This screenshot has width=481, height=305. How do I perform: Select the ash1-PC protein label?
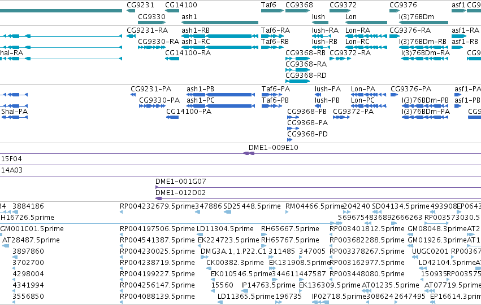pyautogui.click(x=201, y=100)
